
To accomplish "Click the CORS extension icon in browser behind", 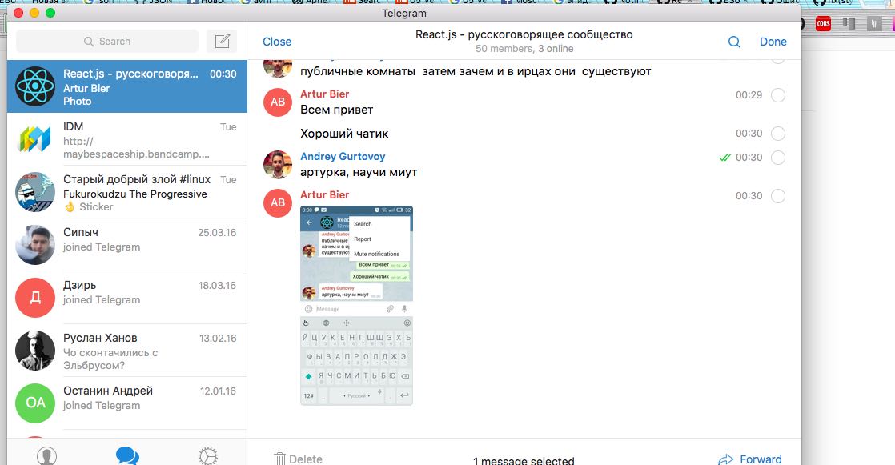I will (823, 23).
